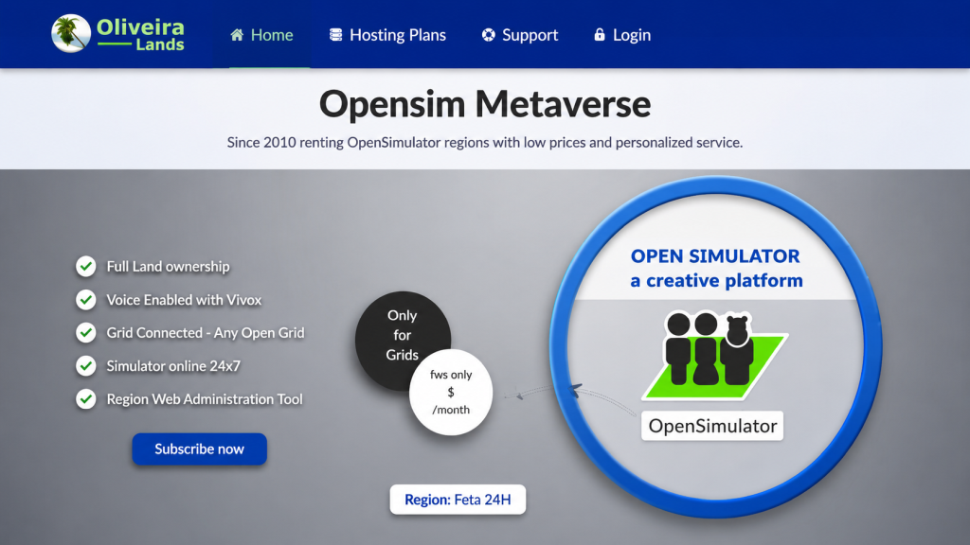This screenshot has width=970, height=545.
Task: Click the house icon beside Home
Action: [237, 35]
